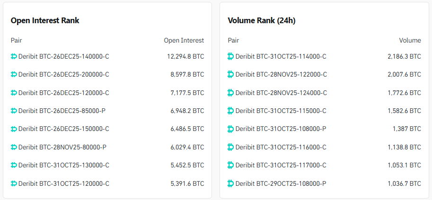
Task: Click Deribit icon beside BTC-31OCT25-108000-P
Action: pyautogui.click(x=230, y=129)
